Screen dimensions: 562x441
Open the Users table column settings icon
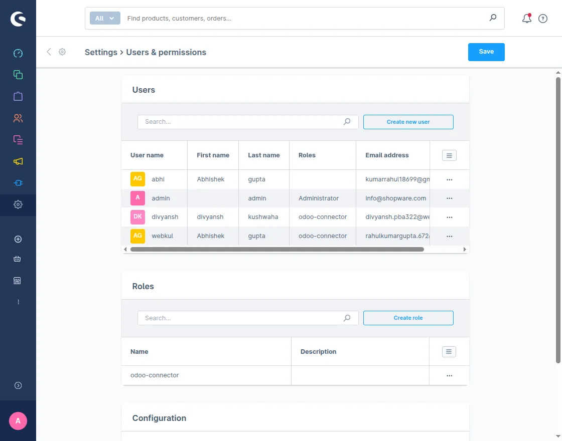[449, 155]
